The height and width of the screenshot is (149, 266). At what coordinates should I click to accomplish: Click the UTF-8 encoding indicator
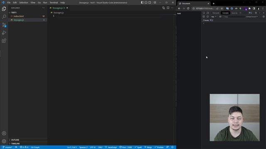pos(93,147)
